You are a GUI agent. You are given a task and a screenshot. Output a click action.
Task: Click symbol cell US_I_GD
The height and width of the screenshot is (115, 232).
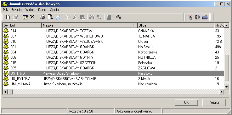coord(17,73)
